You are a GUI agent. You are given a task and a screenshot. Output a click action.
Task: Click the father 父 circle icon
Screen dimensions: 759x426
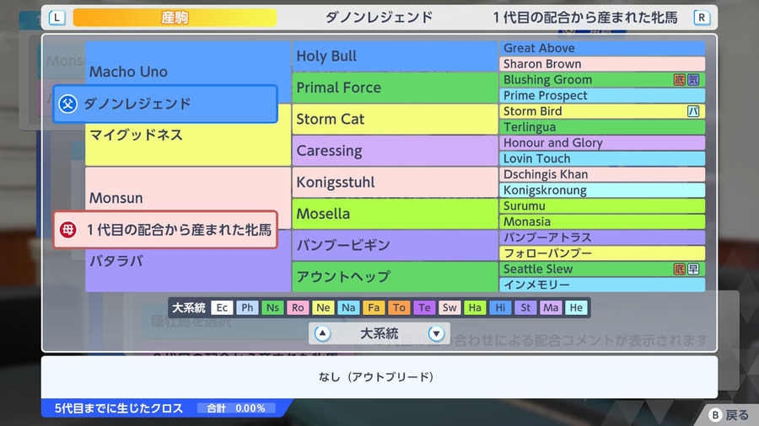tap(67, 104)
